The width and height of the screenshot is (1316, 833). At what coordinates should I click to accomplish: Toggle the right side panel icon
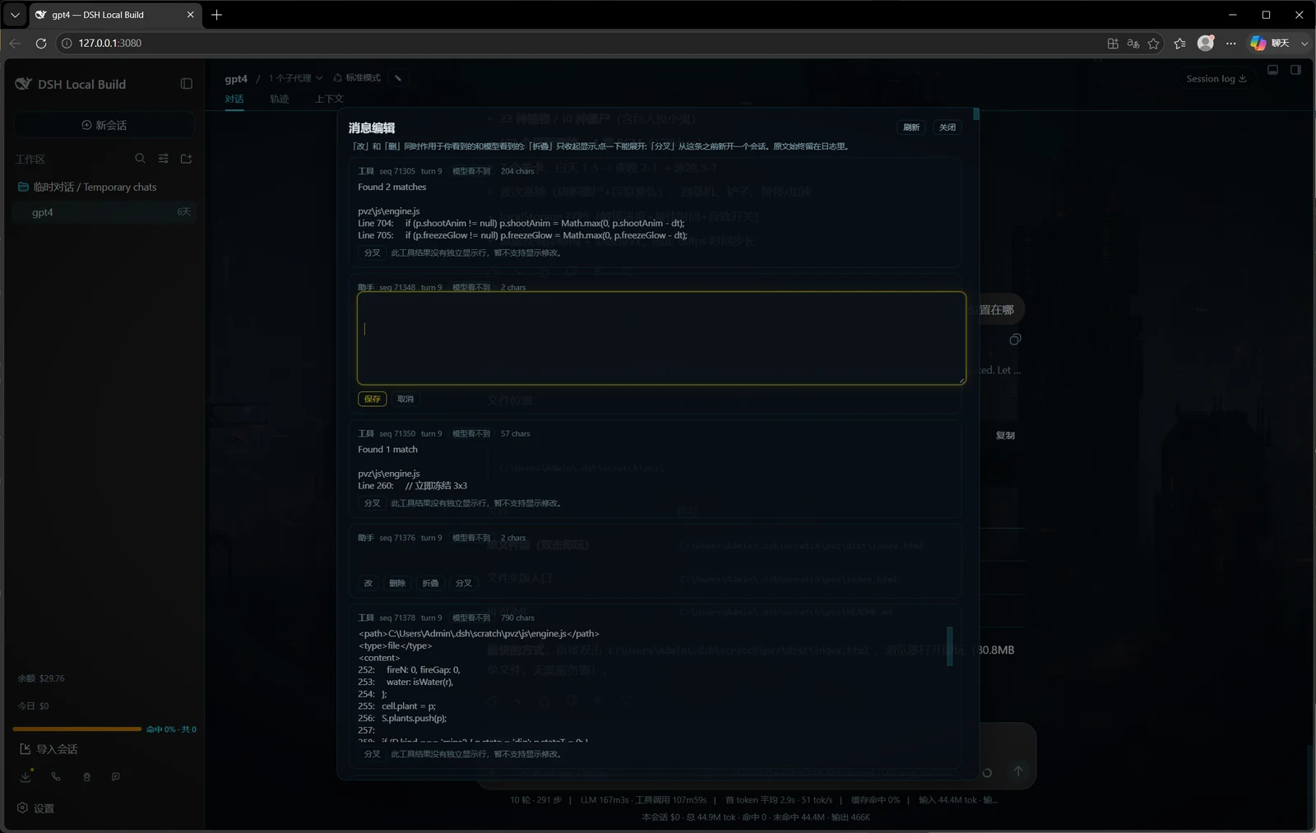pyautogui.click(x=1295, y=70)
